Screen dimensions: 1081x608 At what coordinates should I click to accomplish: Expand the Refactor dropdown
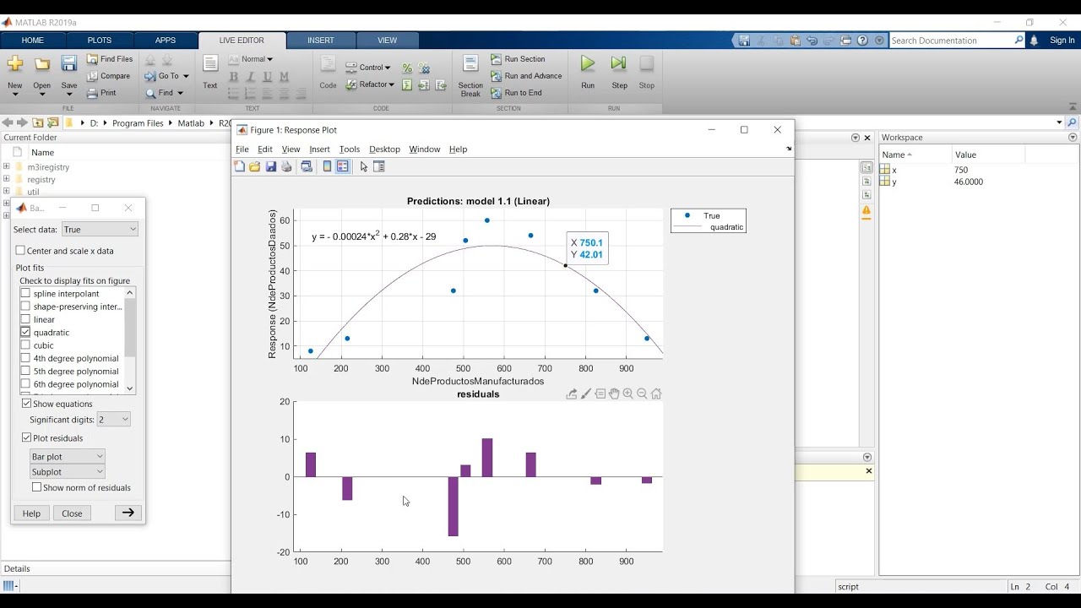click(370, 84)
